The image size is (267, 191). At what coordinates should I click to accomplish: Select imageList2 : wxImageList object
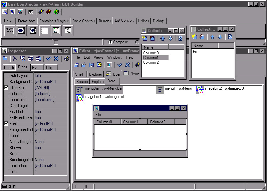(220, 90)
